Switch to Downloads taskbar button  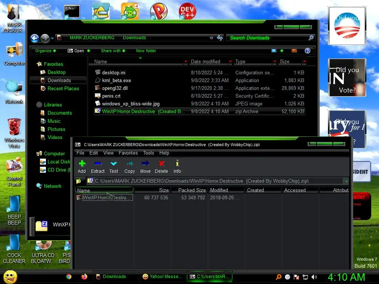point(115,277)
